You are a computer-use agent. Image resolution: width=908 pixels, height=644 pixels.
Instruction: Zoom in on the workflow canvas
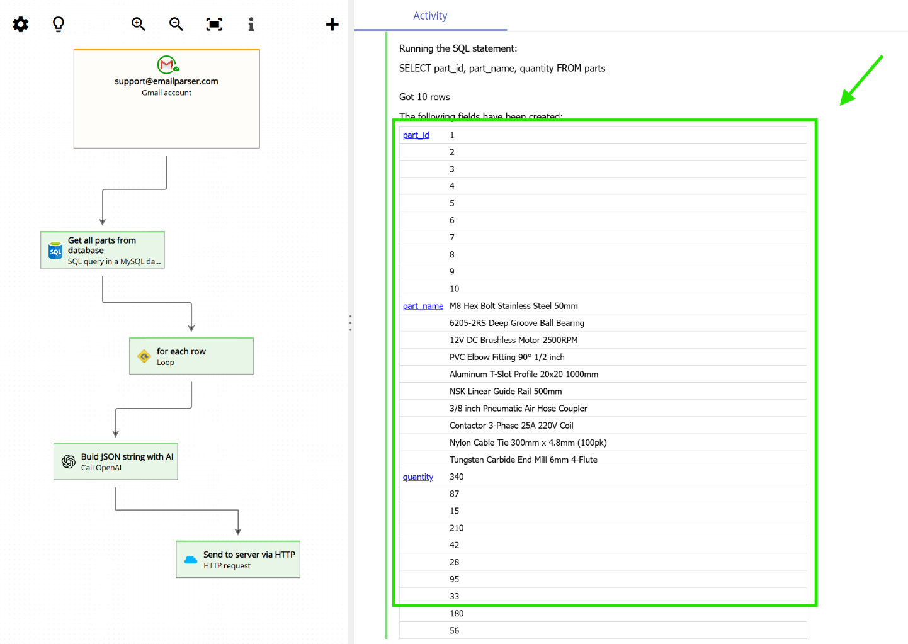click(138, 24)
